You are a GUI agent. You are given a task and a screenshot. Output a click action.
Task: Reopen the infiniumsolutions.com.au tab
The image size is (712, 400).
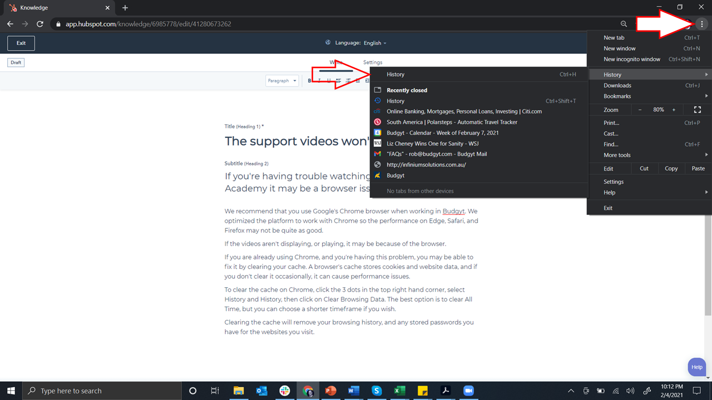(478, 164)
